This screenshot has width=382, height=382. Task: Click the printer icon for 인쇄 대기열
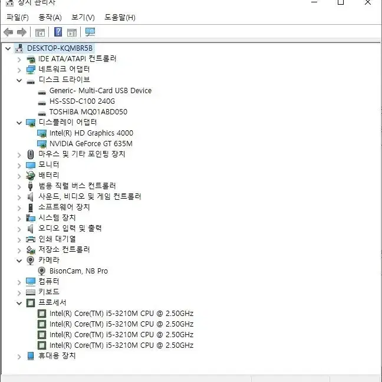(x=31, y=239)
